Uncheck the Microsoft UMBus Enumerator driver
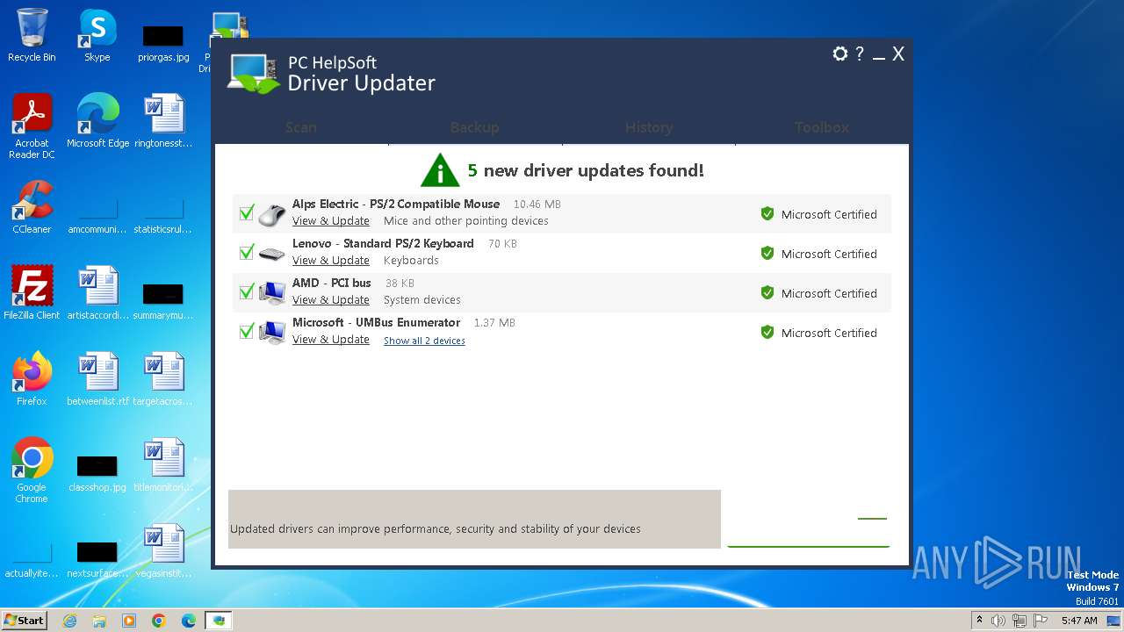 click(x=247, y=332)
